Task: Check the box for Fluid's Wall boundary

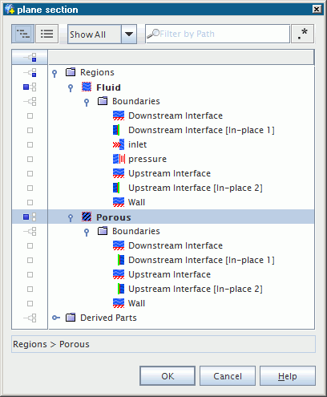Action: pyautogui.click(x=30, y=202)
